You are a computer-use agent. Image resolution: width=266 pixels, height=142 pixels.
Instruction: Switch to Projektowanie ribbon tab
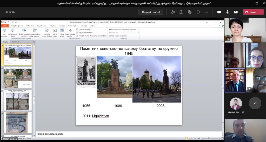[42, 26]
